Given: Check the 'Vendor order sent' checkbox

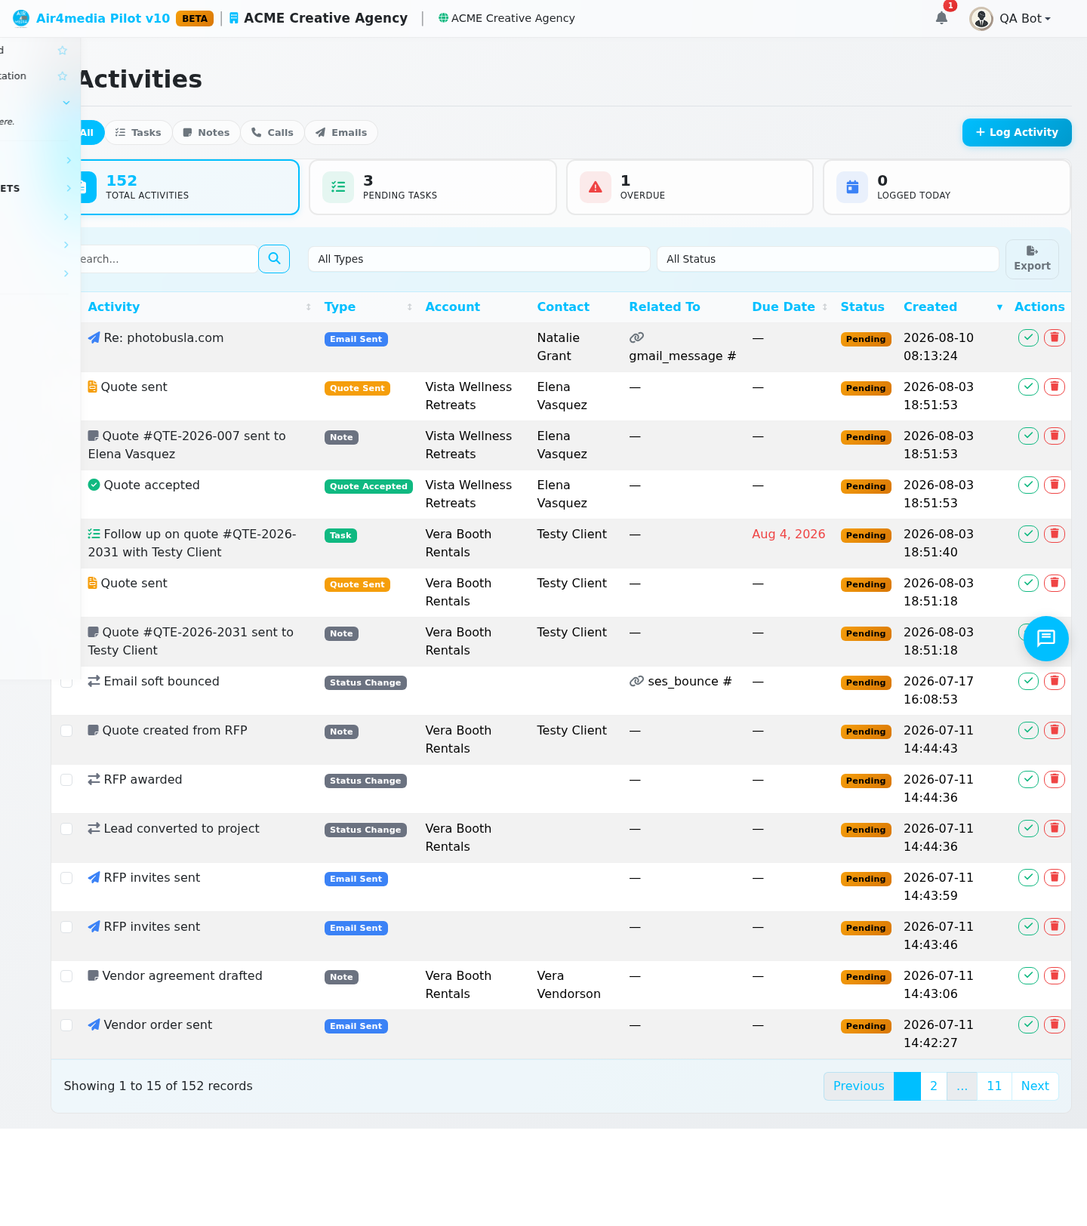Looking at the screenshot, I should (x=66, y=1025).
